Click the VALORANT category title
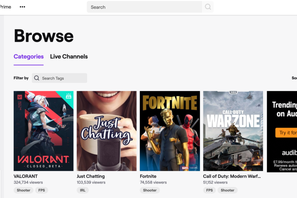 point(25,176)
